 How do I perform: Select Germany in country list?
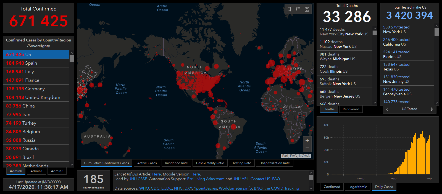click(x=36, y=89)
